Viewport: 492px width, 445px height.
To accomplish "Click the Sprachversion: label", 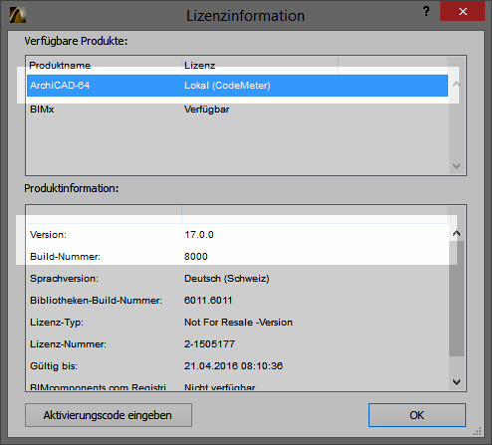I will [64, 279].
